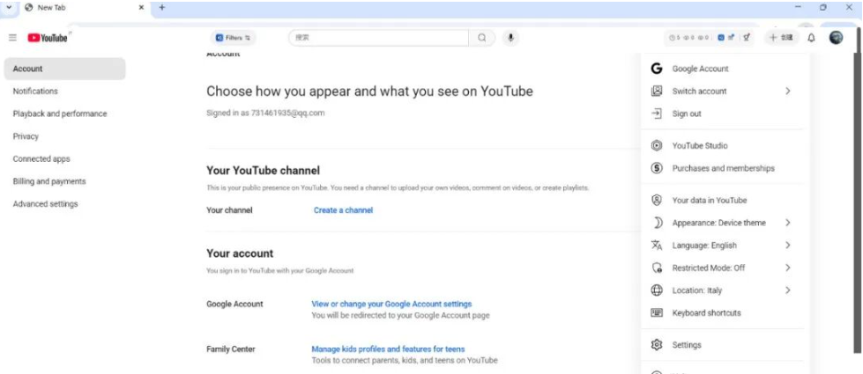Expand Language: English submenu

pos(787,246)
